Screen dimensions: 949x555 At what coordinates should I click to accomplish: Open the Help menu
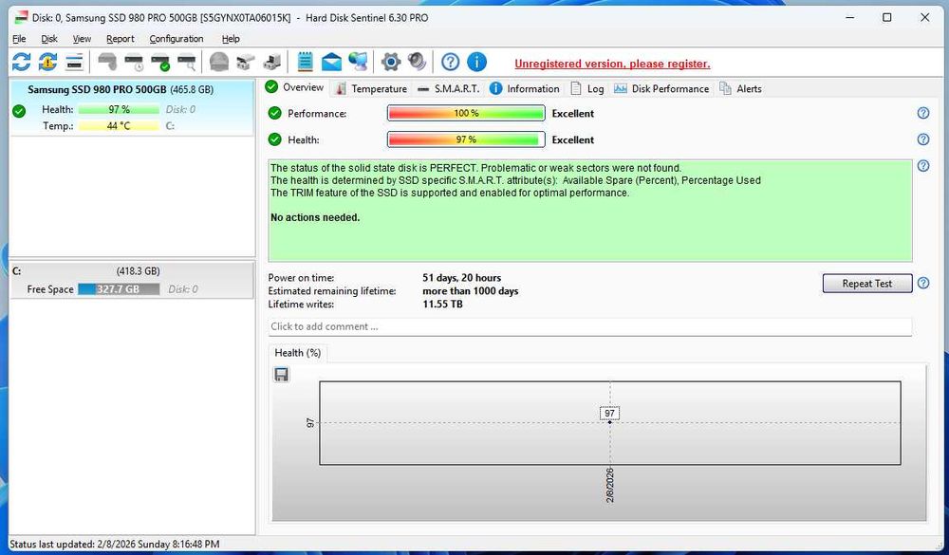click(x=231, y=39)
